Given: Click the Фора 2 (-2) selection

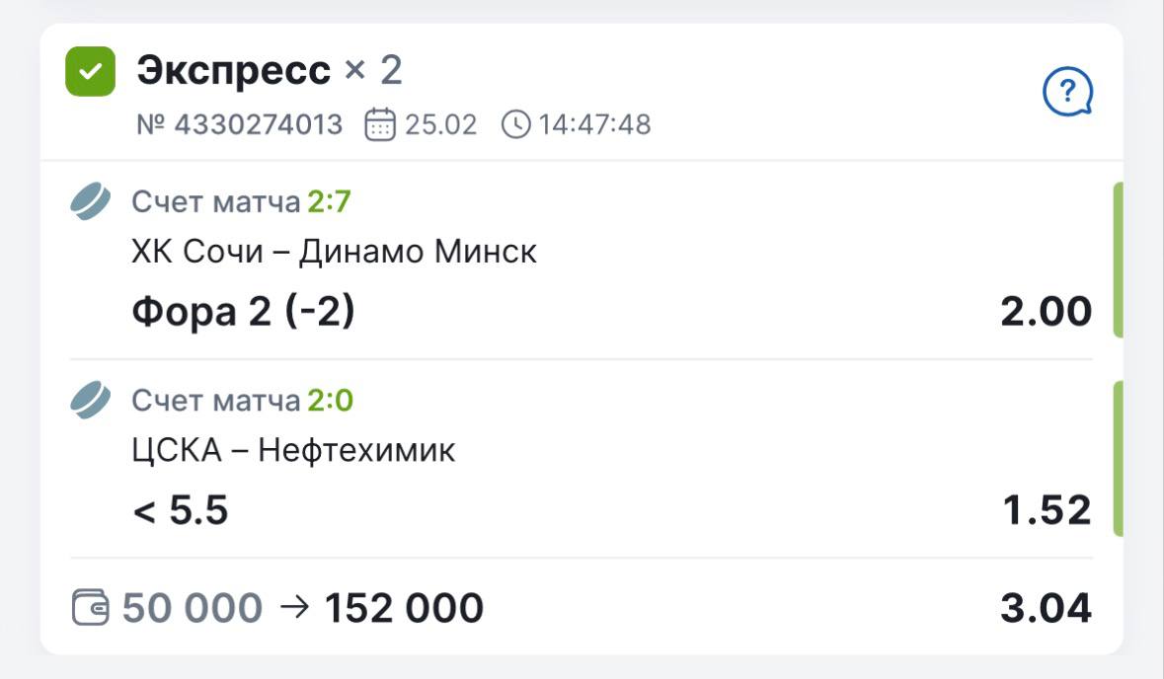Looking at the screenshot, I should [x=243, y=312].
